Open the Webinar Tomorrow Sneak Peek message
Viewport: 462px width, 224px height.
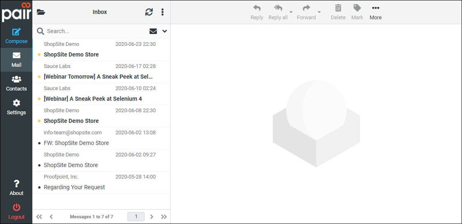click(101, 72)
